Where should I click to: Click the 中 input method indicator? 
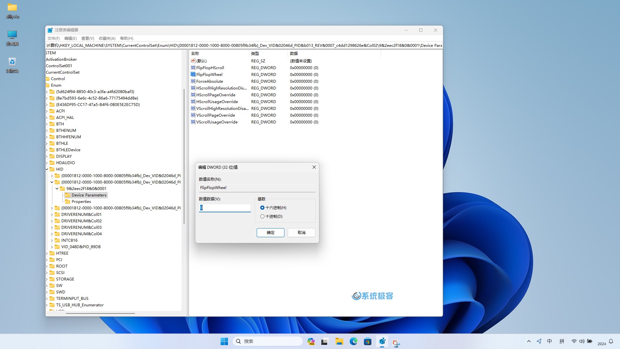[550, 341]
